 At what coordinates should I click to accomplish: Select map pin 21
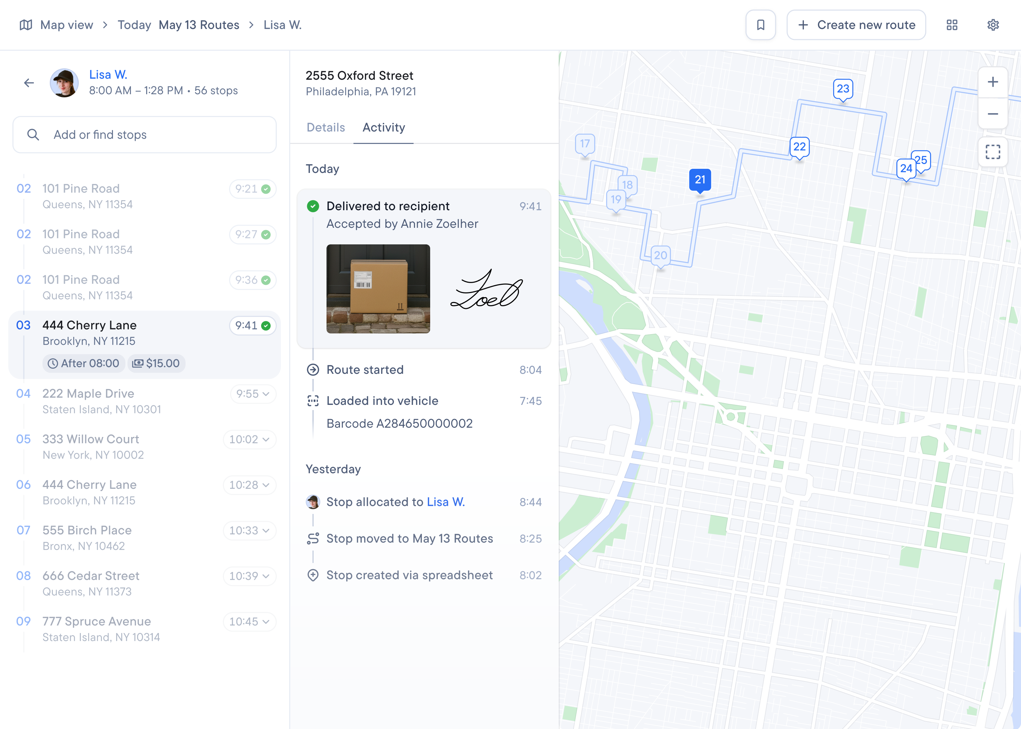click(x=700, y=181)
